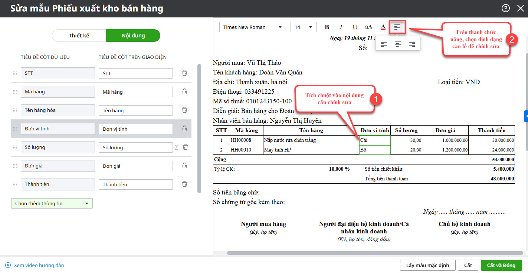Choose left alignment in popup
Screen dimensions: 528x273
pyautogui.click(x=384, y=44)
